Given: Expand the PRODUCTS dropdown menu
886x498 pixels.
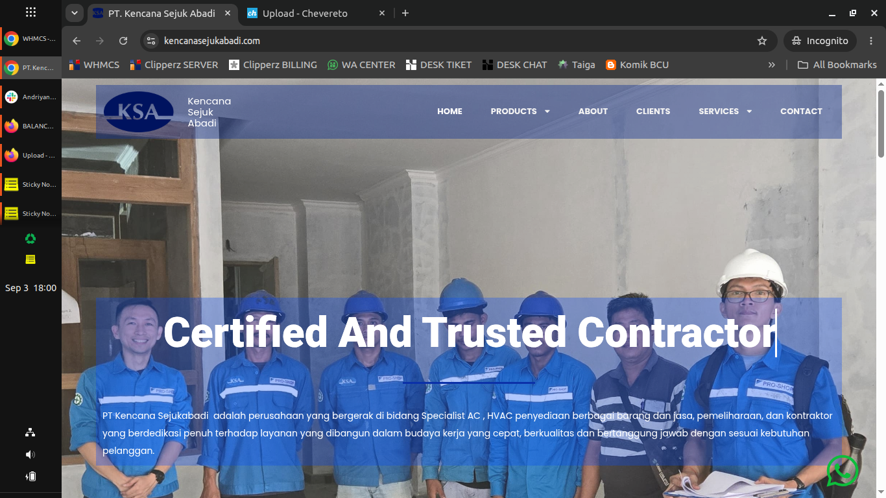Looking at the screenshot, I should coord(520,112).
